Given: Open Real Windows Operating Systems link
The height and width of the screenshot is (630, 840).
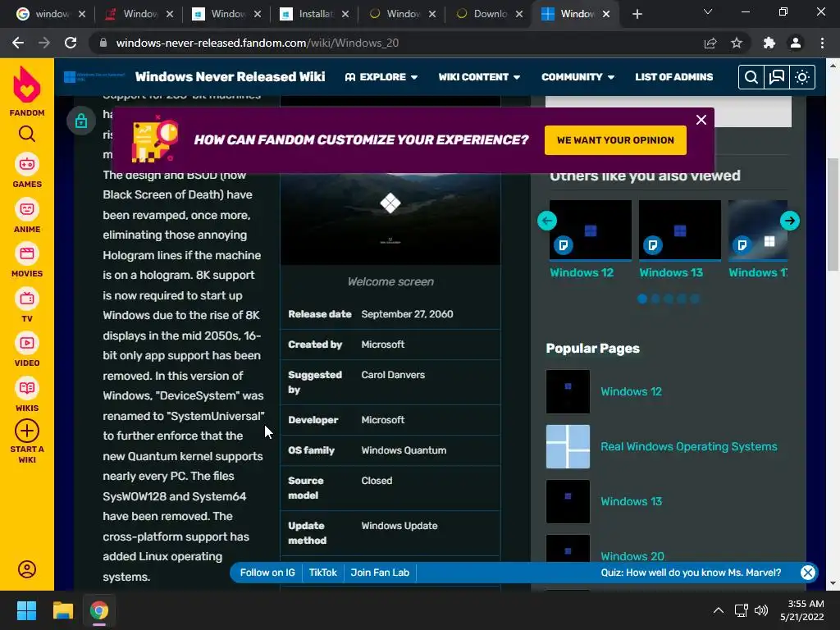Looking at the screenshot, I should click(688, 447).
